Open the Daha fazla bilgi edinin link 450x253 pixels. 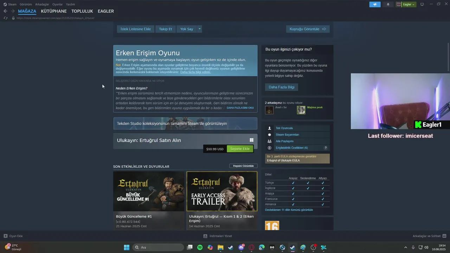pos(195,72)
